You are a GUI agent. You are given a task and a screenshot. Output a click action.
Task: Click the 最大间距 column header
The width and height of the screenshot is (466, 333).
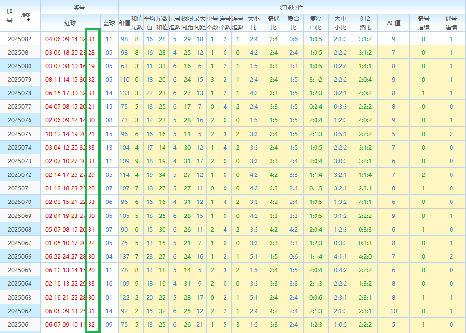click(200, 23)
